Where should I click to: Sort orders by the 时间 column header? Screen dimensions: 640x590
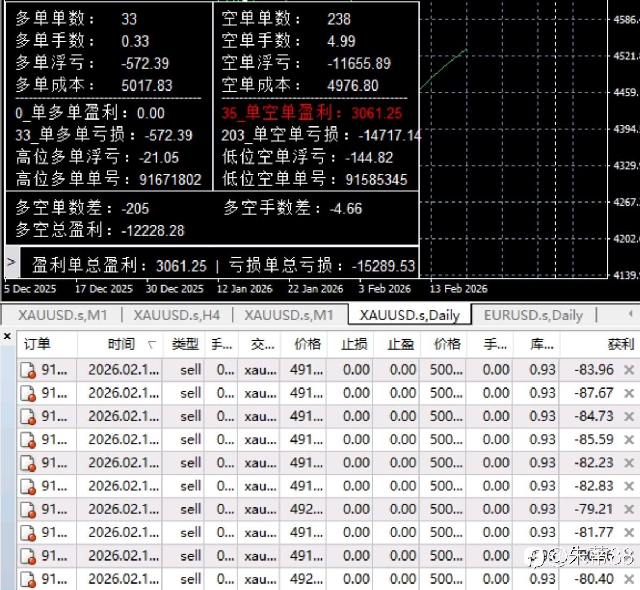coord(121,344)
